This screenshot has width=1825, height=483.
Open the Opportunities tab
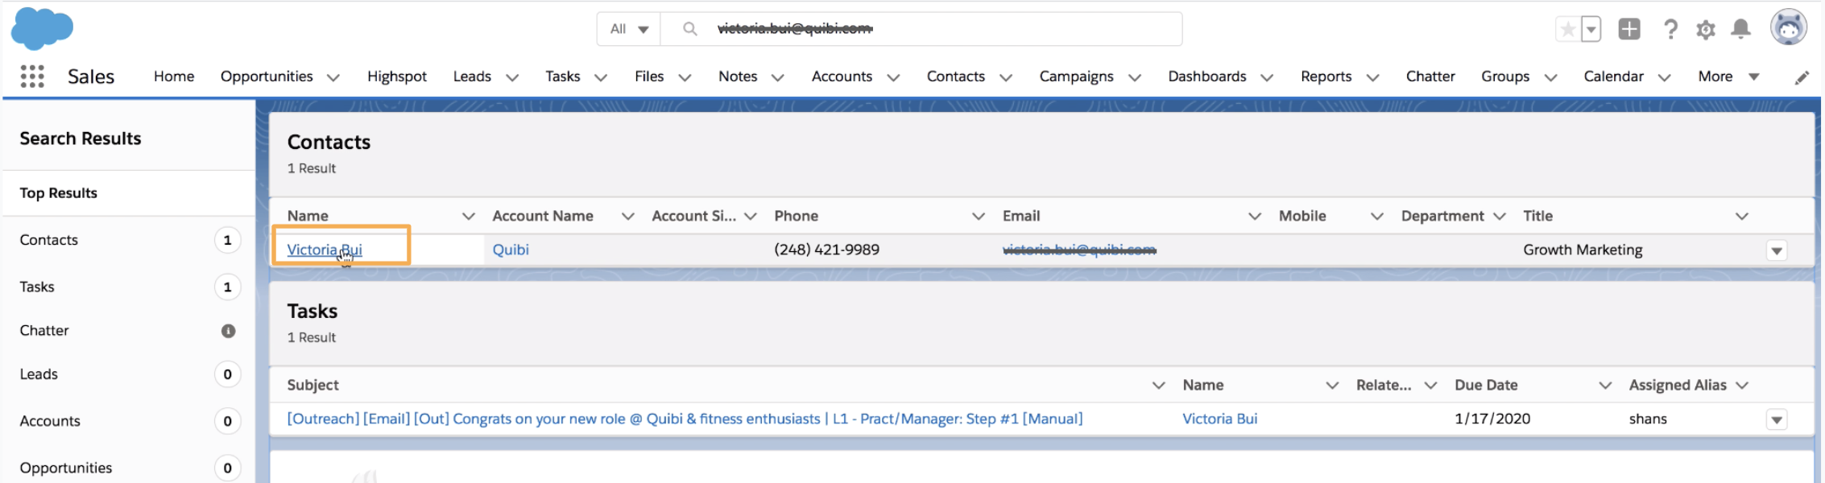click(267, 76)
